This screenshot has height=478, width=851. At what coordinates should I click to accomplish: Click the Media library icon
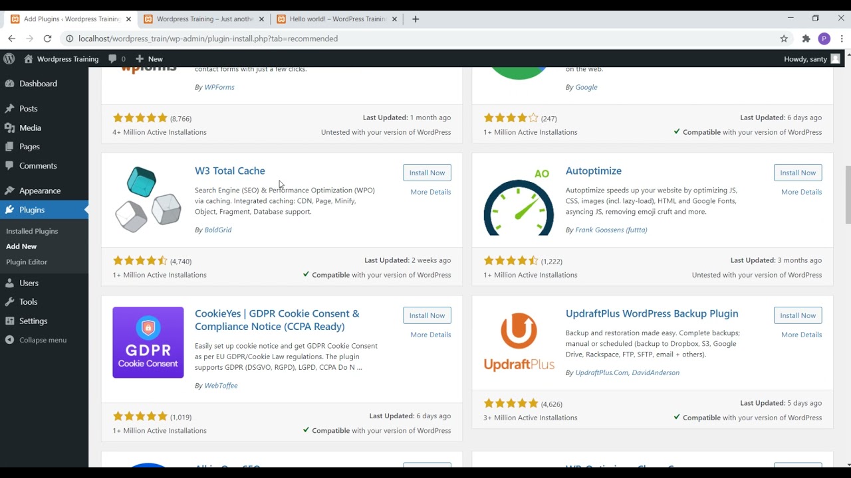pyautogui.click(x=9, y=127)
